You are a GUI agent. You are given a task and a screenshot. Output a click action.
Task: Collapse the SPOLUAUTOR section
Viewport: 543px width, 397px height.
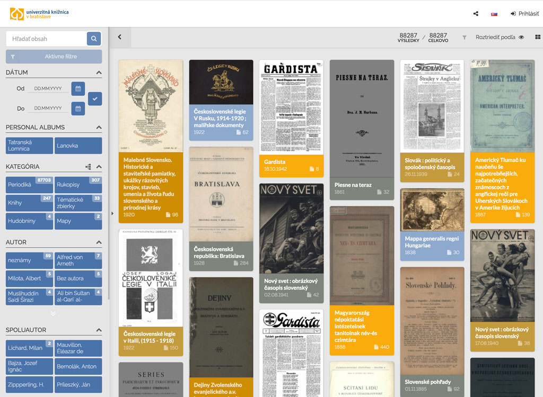99,330
